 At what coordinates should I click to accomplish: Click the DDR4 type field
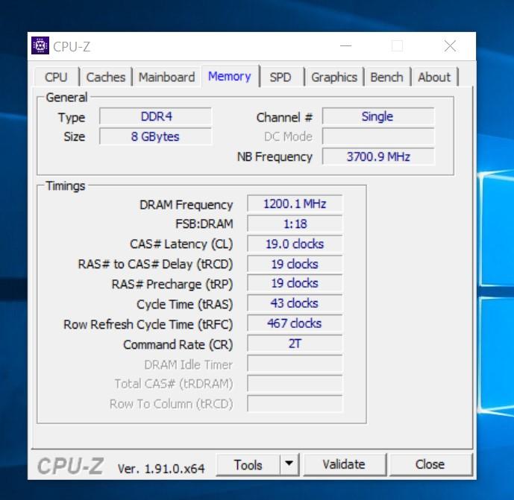[156, 116]
